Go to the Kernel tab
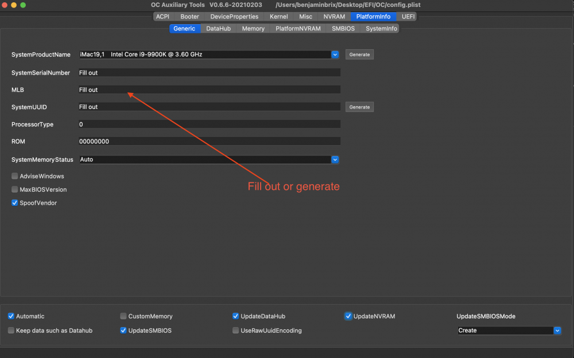The height and width of the screenshot is (358, 574). coord(278,17)
